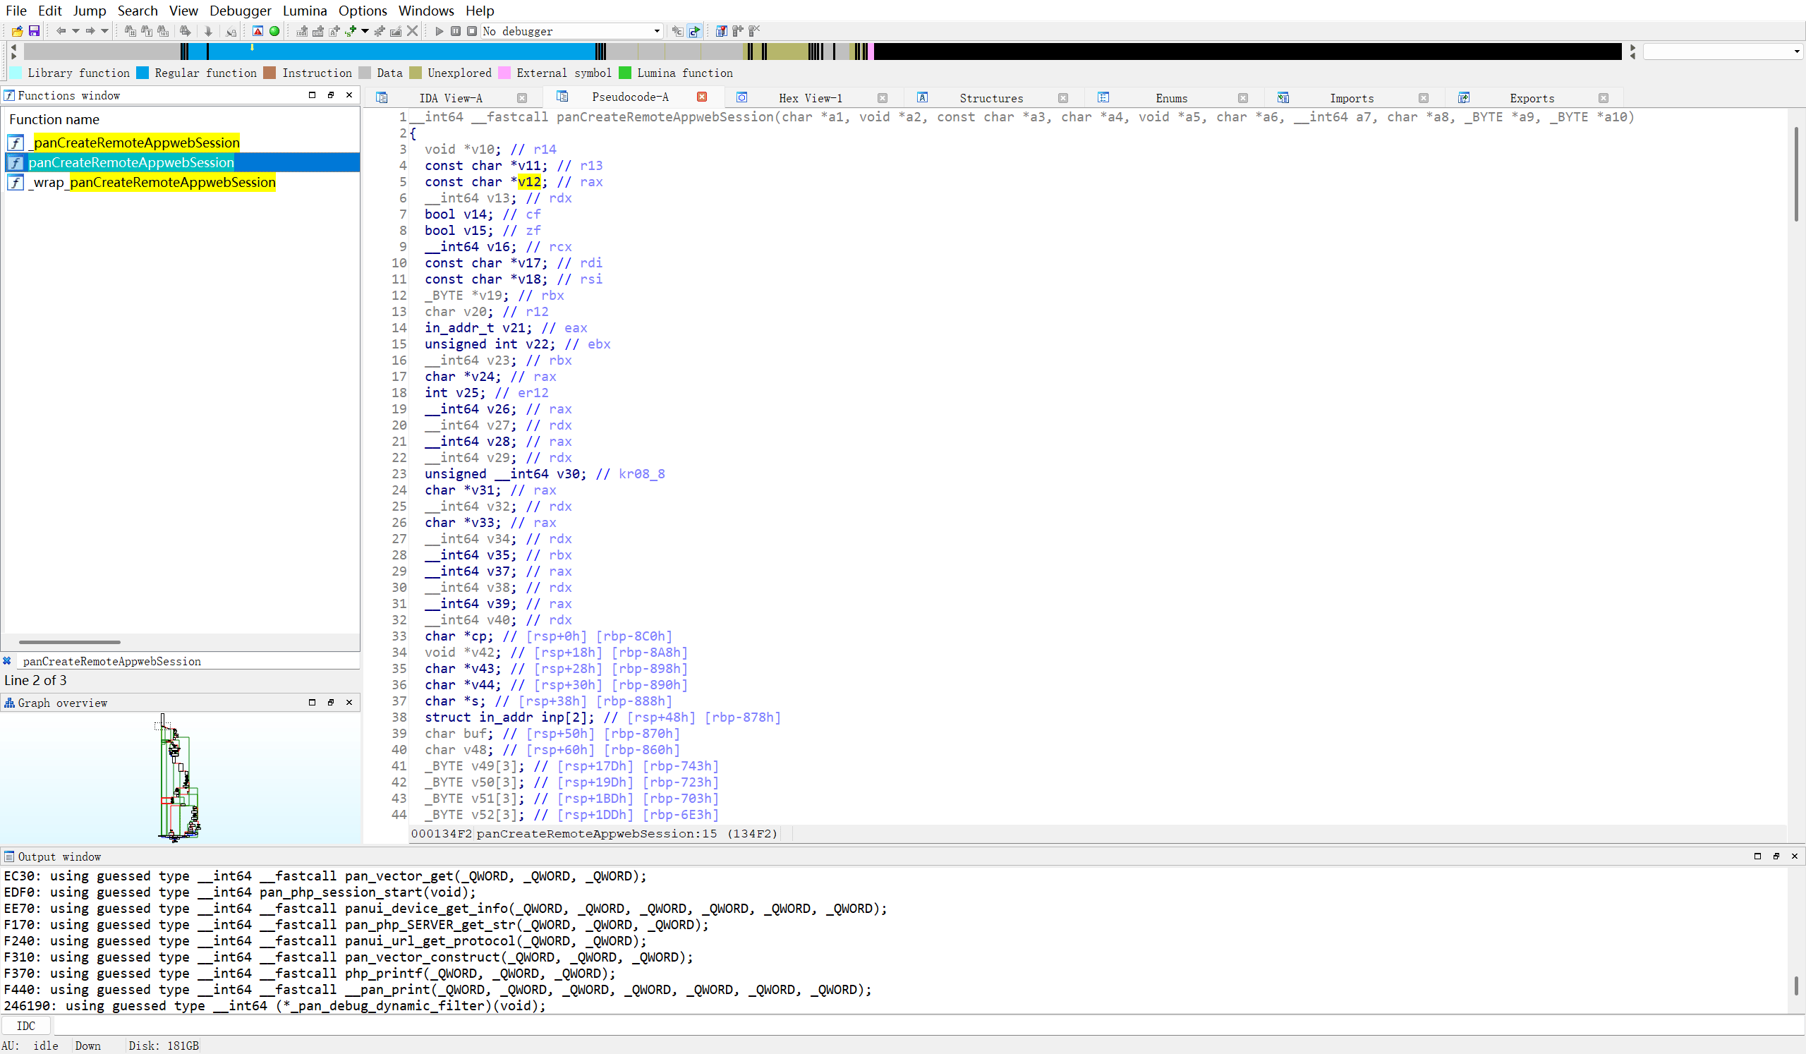Open the Windows menu
The image size is (1806, 1054).
[x=426, y=10]
